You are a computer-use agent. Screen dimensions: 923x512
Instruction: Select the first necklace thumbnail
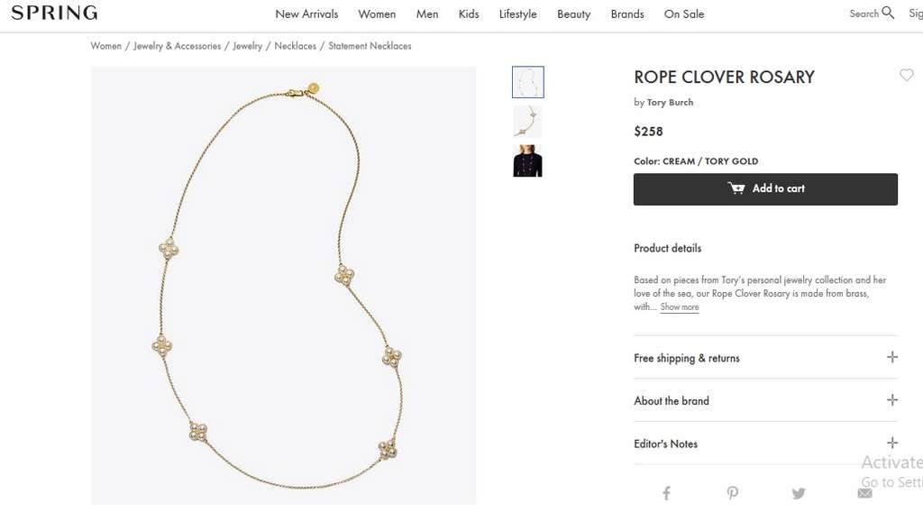coord(528,82)
